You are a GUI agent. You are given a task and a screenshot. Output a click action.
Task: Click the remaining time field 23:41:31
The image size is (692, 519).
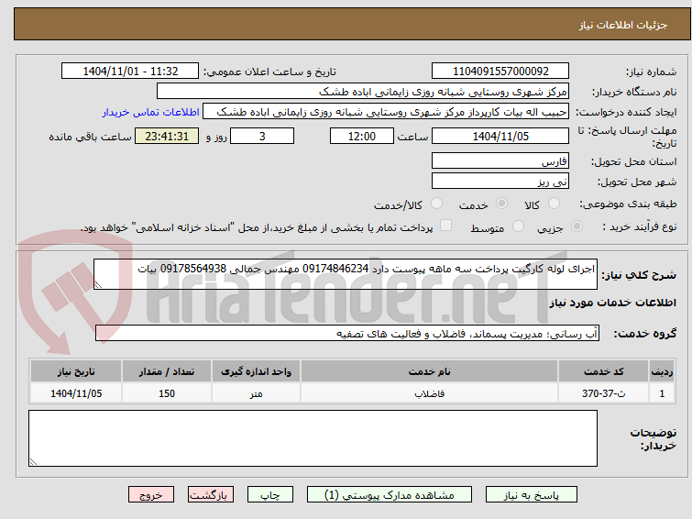[167, 136]
